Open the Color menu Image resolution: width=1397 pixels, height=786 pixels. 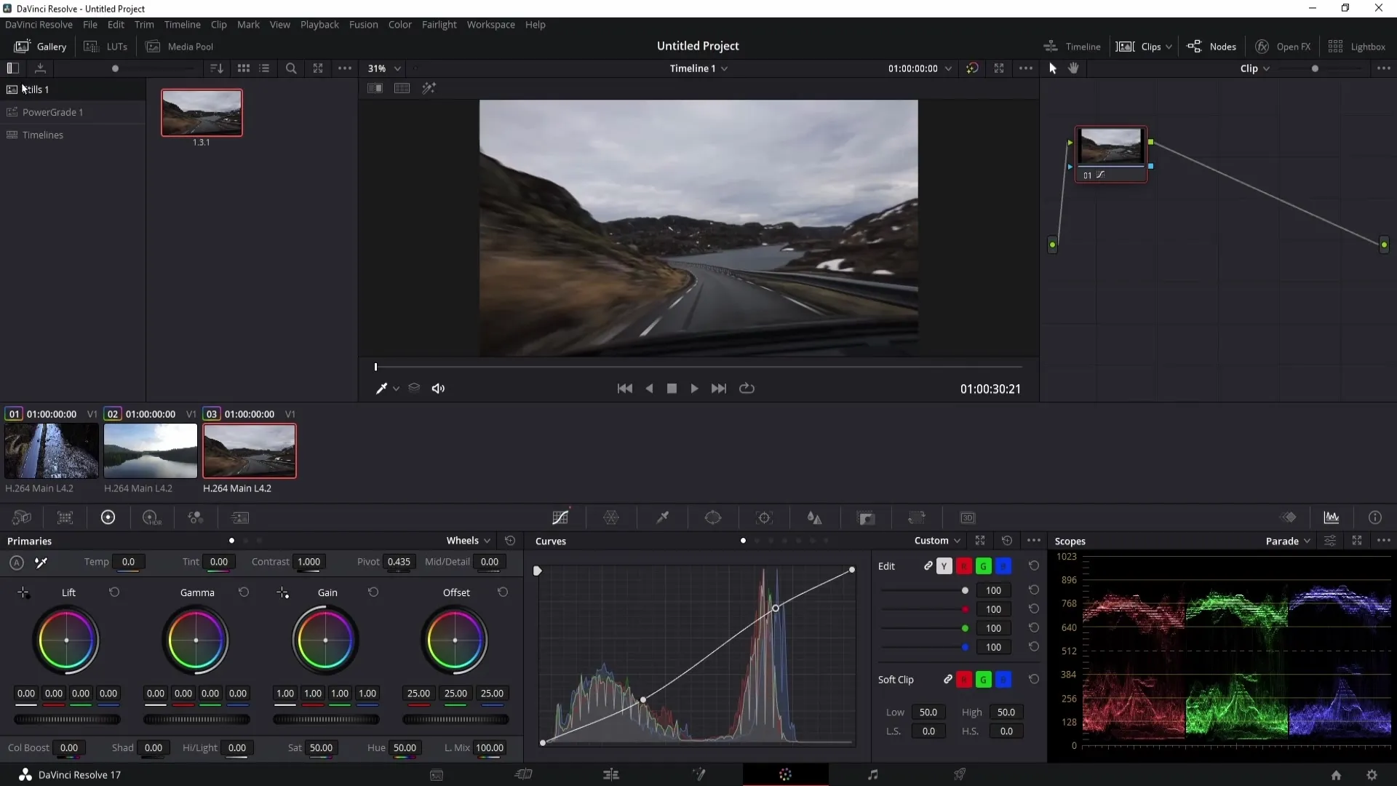tap(399, 25)
